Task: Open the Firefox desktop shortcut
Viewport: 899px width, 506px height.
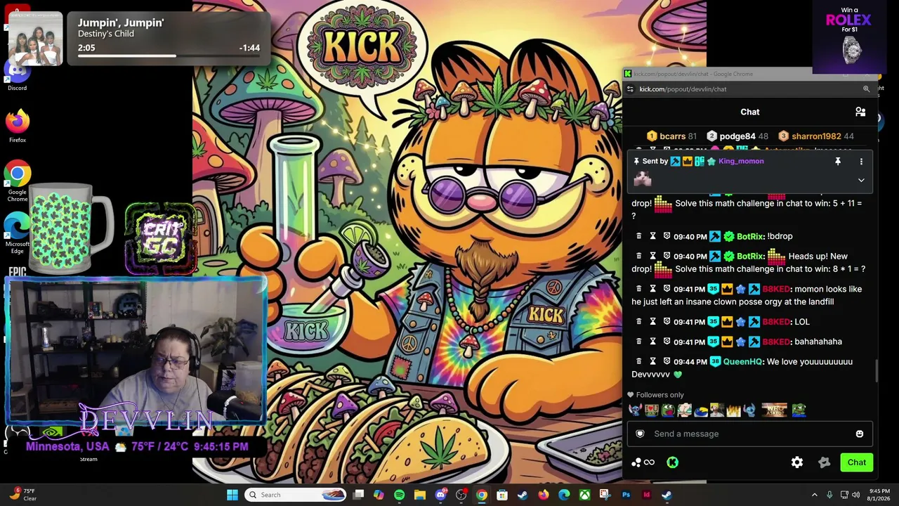Action: (18, 126)
